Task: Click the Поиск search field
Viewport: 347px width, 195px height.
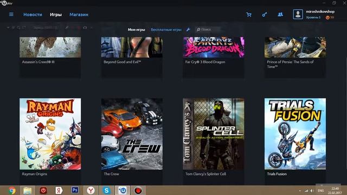Action: click(x=208, y=29)
